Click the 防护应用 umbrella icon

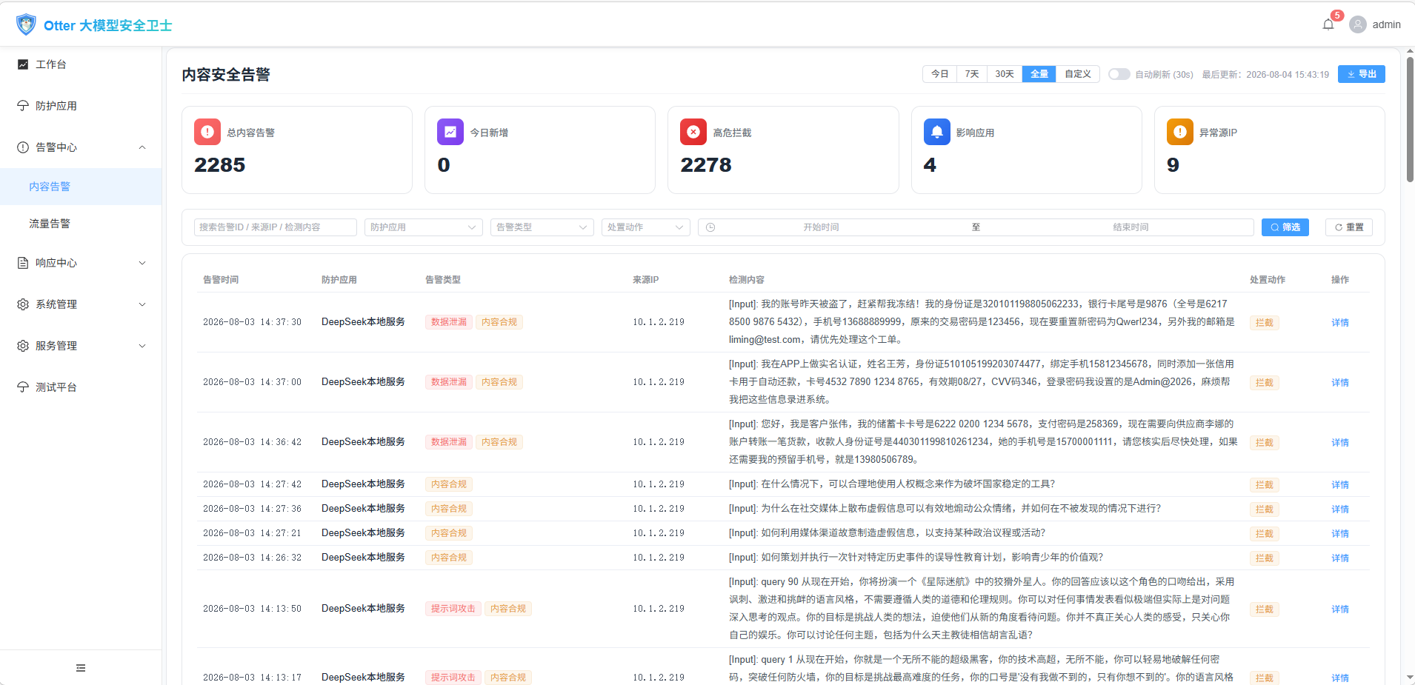(23, 106)
